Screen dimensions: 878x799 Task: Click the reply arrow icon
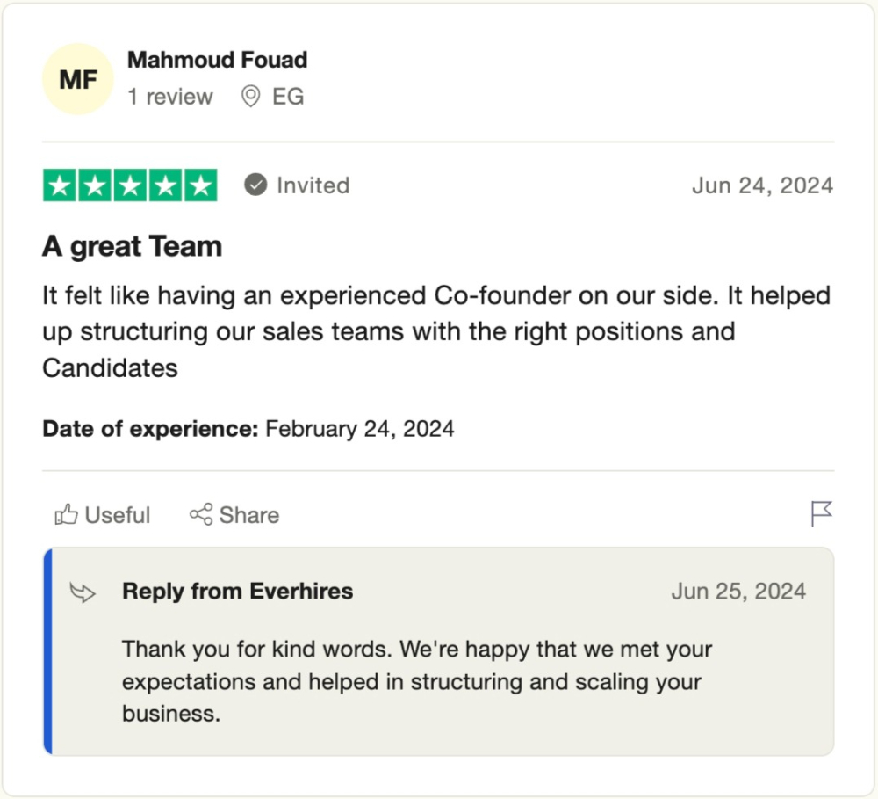click(83, 592)
